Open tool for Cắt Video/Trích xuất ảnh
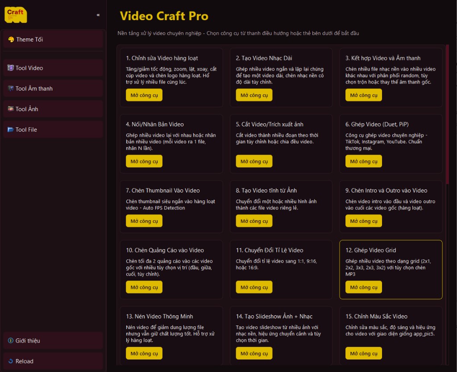457x372 pixels. [x=254, y=161]
